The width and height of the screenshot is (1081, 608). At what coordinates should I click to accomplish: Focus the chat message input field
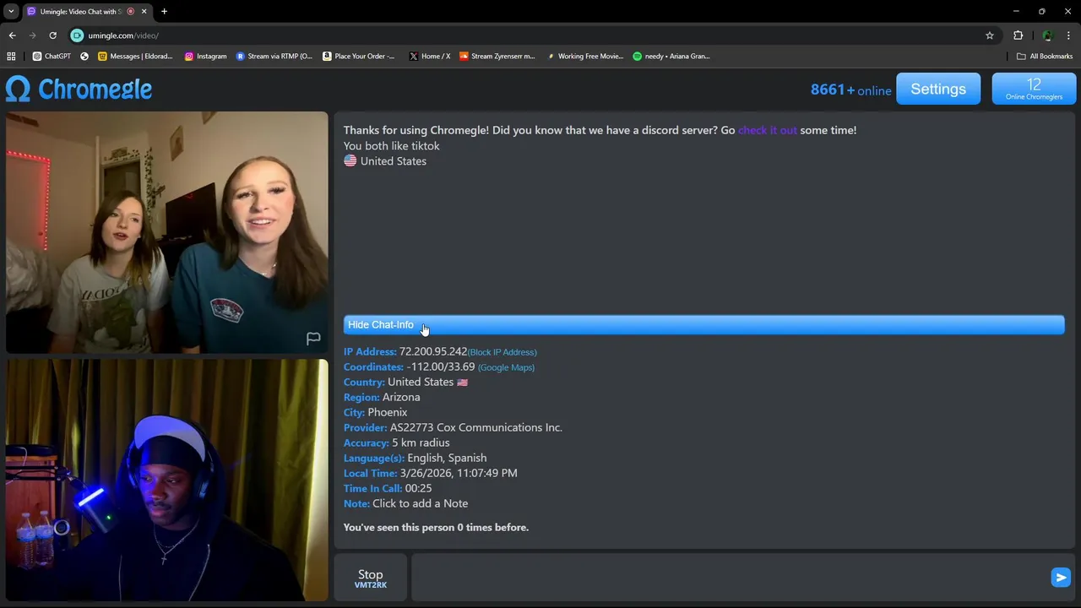(729, 578)
